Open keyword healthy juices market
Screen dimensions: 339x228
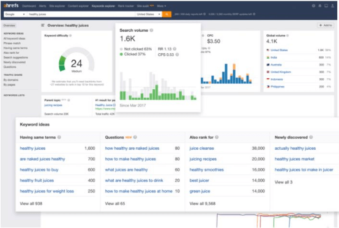coord(294,159)
